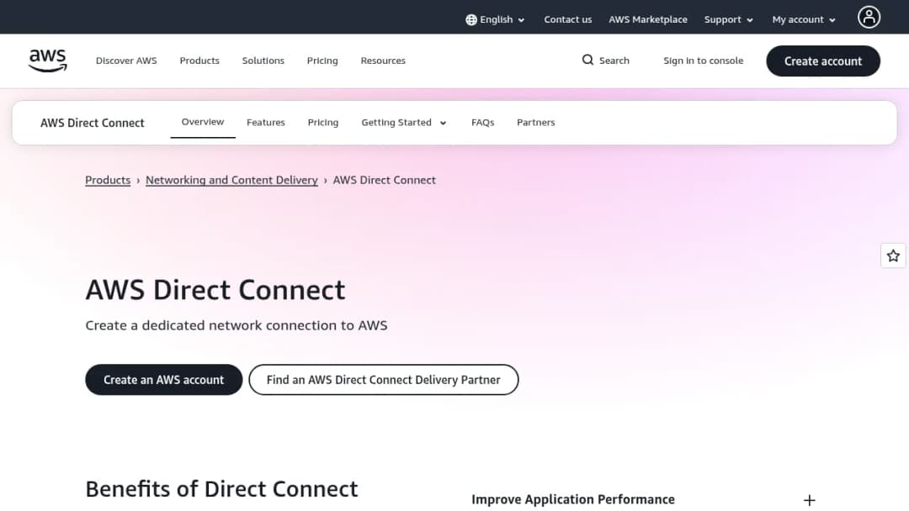Click the Search text label
Viewport: 909px width, 511px height.
tap(614, 61)
